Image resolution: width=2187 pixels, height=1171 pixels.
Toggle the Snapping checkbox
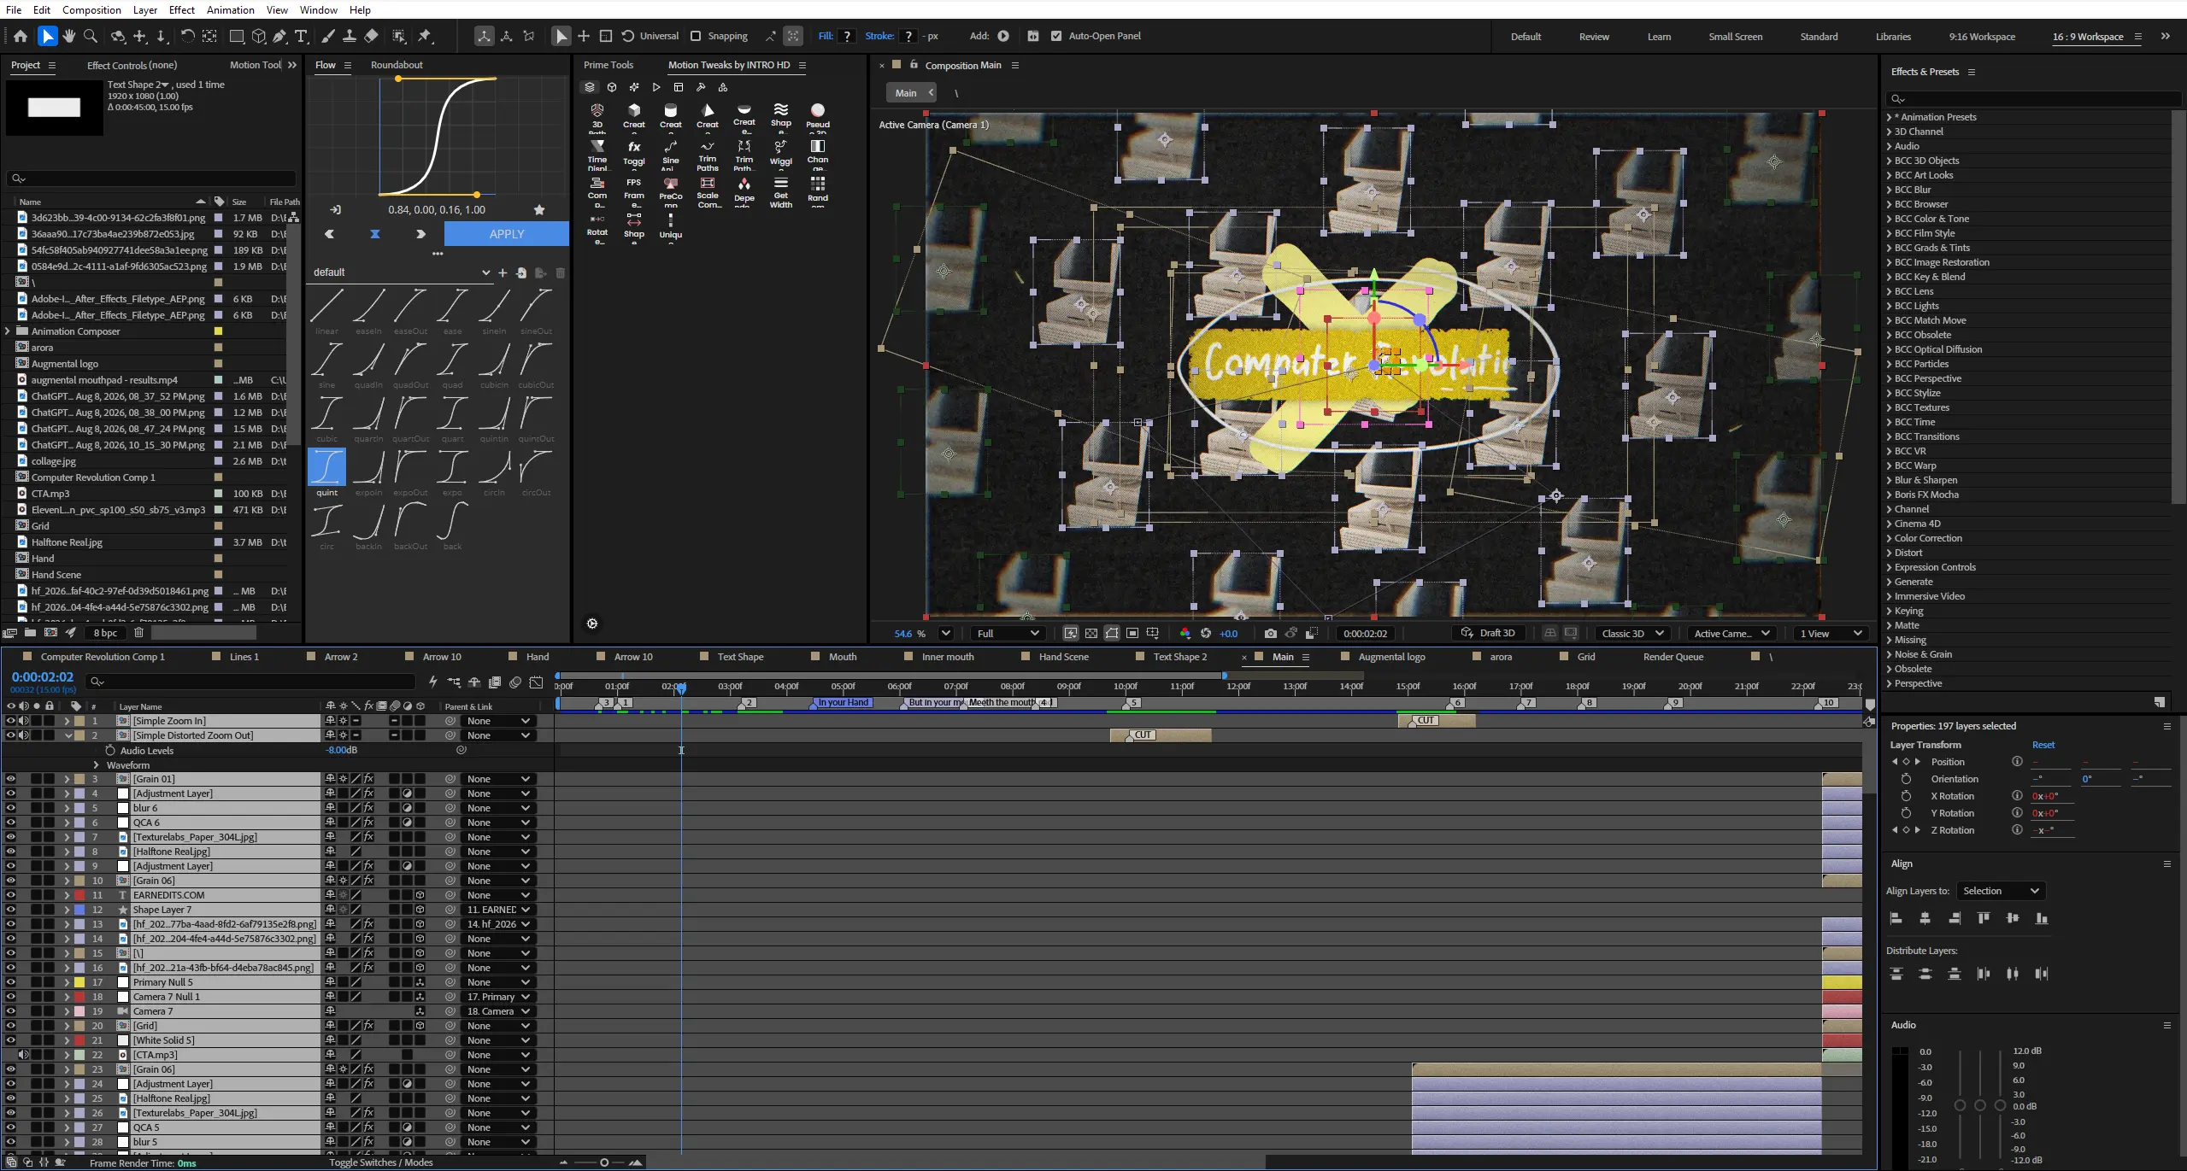(696, 36)
